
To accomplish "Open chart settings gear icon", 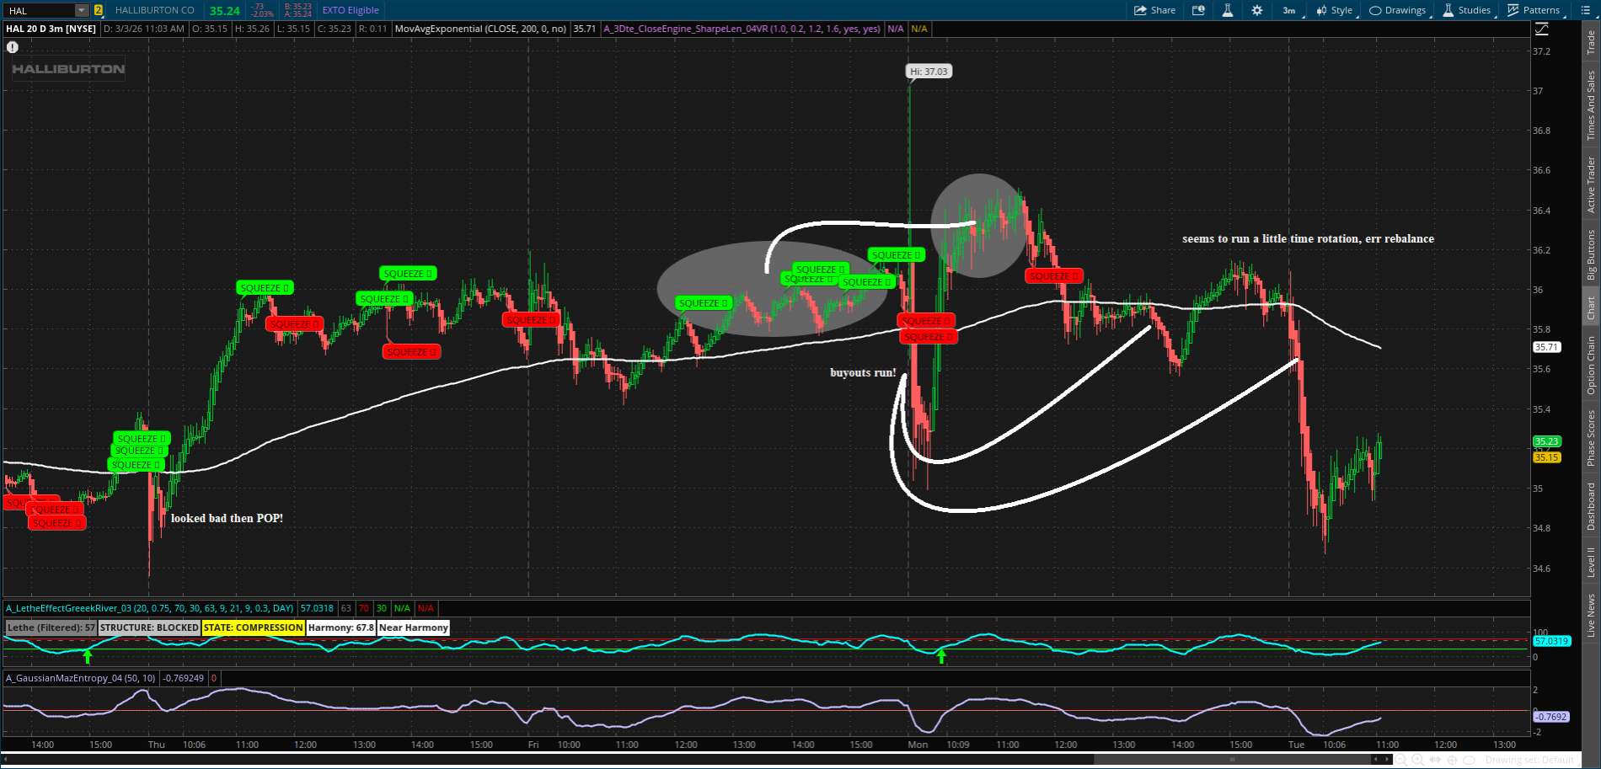I will (x=1256, y=10).
